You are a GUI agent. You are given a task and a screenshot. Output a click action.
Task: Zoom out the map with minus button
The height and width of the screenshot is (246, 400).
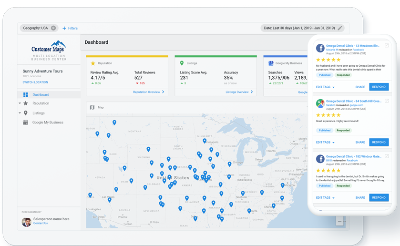(x=339, y=221)
